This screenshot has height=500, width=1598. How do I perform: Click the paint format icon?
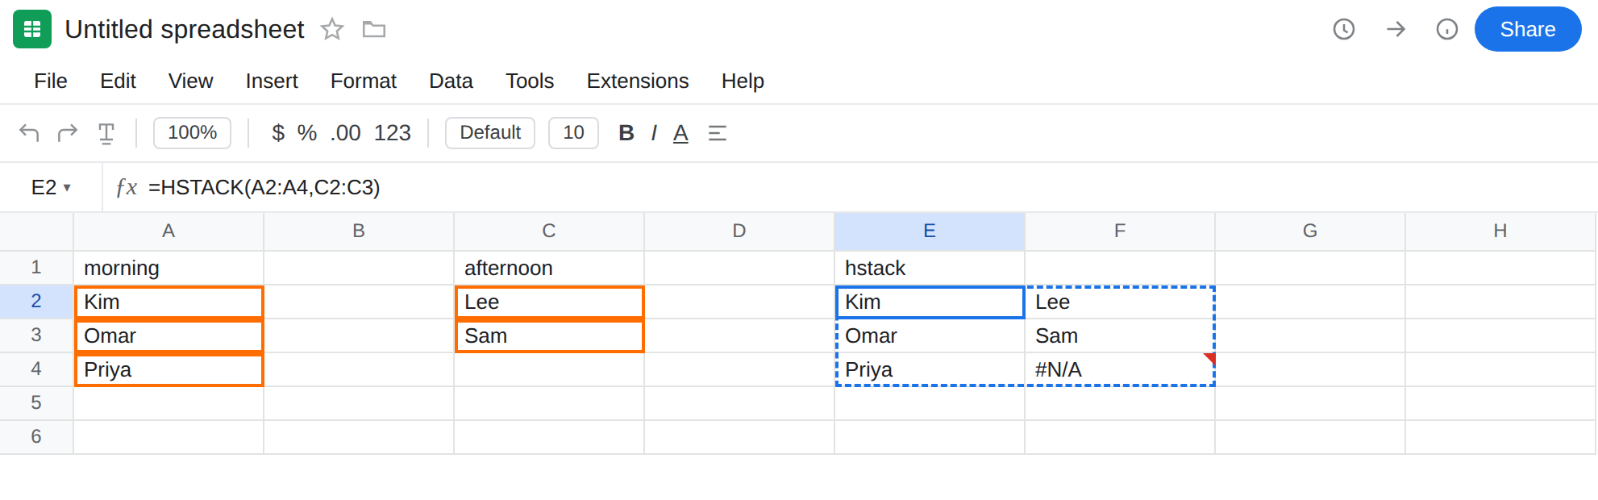click(x=106, y=133)
